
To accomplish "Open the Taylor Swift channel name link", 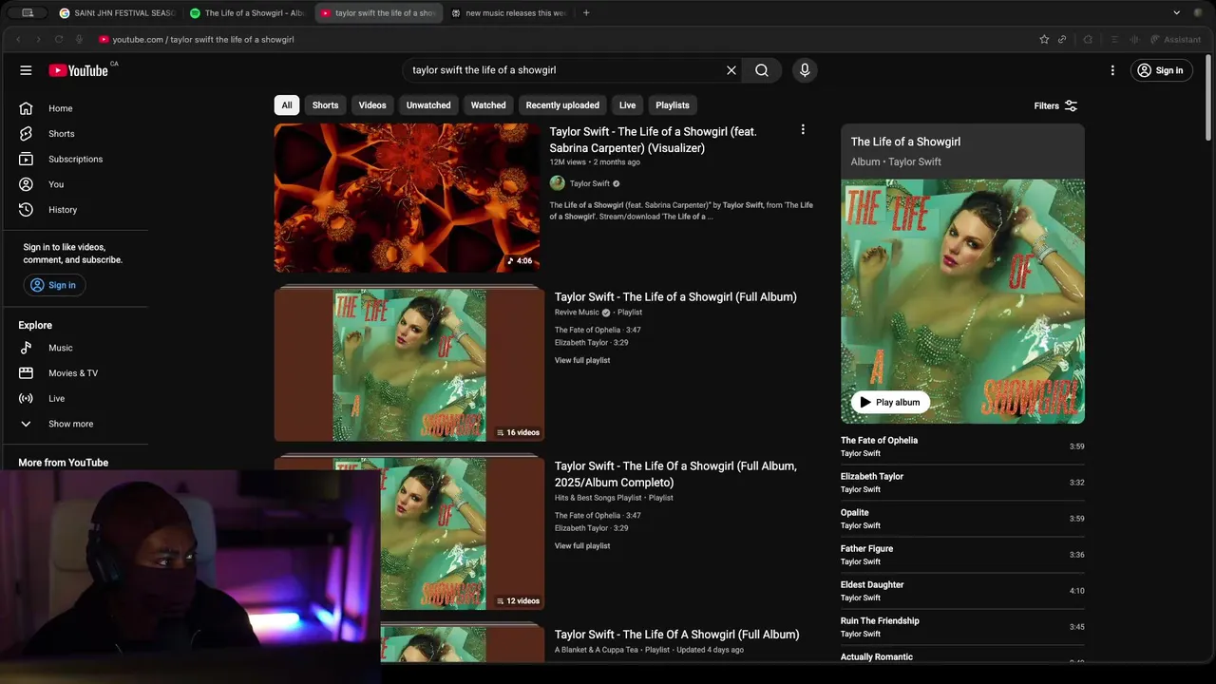I will pyautogui.click(x=589, y=183).
